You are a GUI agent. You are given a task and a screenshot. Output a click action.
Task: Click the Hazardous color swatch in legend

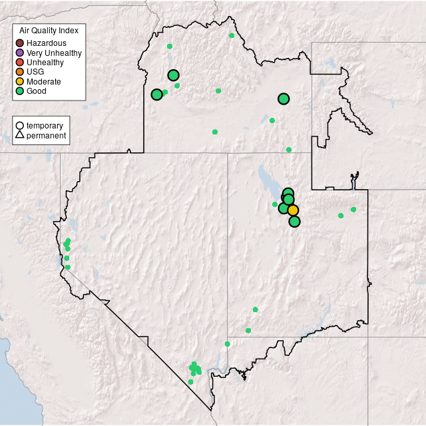pos(20,43)
